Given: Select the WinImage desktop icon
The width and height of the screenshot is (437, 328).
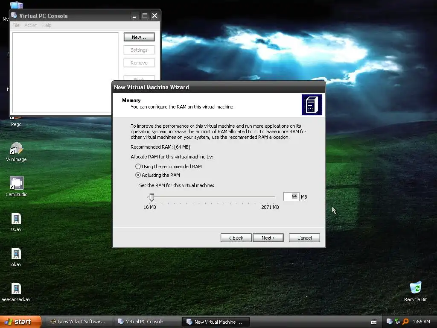Looking at the screenshot, I should (x=16, y=152).
